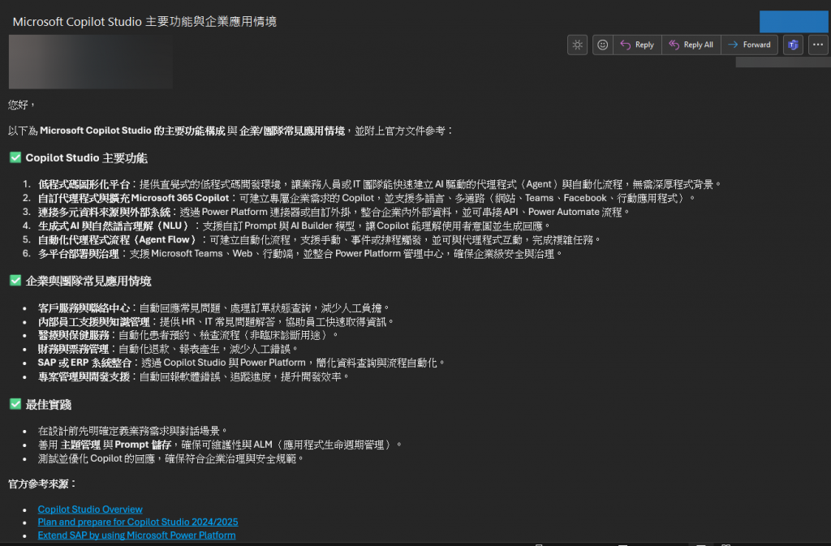Viewport: 831px width, 546px height.
Task: Click list item 低程式碼圖形化平台
Action: (x=380, y=184)
